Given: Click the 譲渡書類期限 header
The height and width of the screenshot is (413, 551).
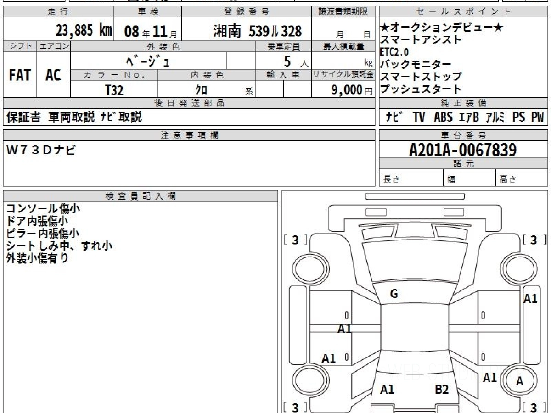Looking at the screenshot, I should click(x=343, y=12).
